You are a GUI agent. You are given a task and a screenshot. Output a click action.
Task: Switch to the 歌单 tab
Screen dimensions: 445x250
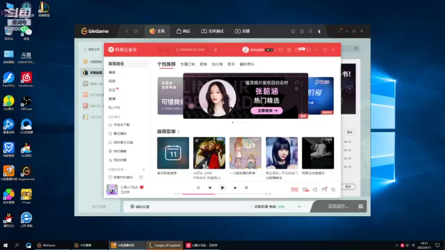pos(204,64)
